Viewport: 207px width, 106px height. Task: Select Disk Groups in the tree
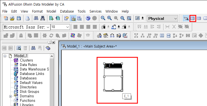(x=29, y=92)
